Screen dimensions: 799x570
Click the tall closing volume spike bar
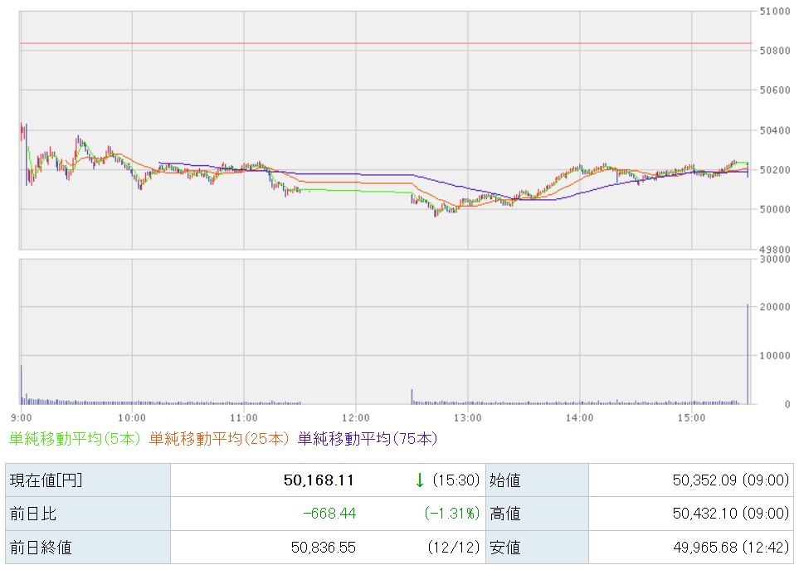748,354
